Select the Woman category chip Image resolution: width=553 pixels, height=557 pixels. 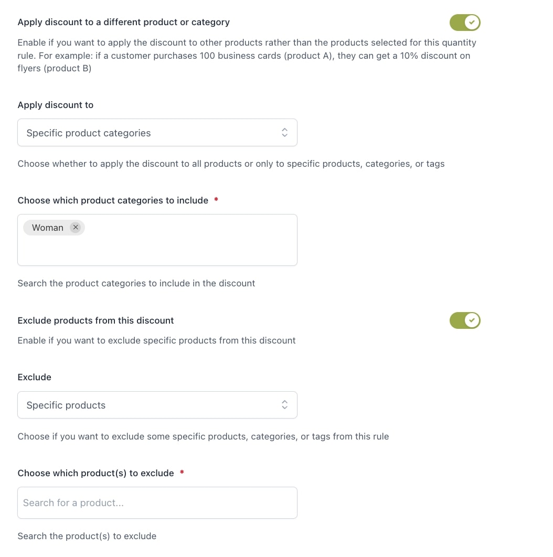pos(48,228)
